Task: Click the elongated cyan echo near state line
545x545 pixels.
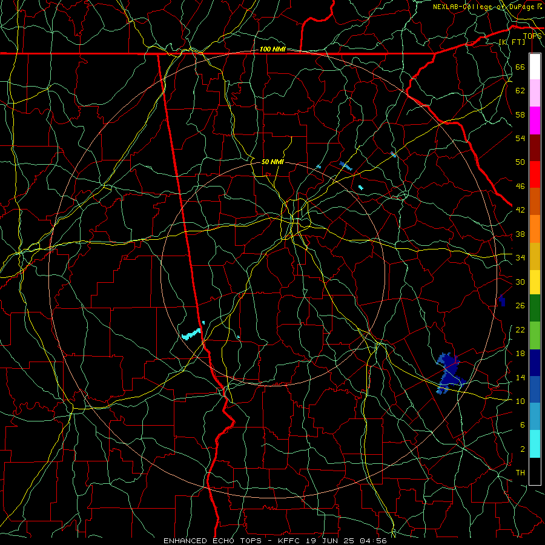Action: (191, 334)
